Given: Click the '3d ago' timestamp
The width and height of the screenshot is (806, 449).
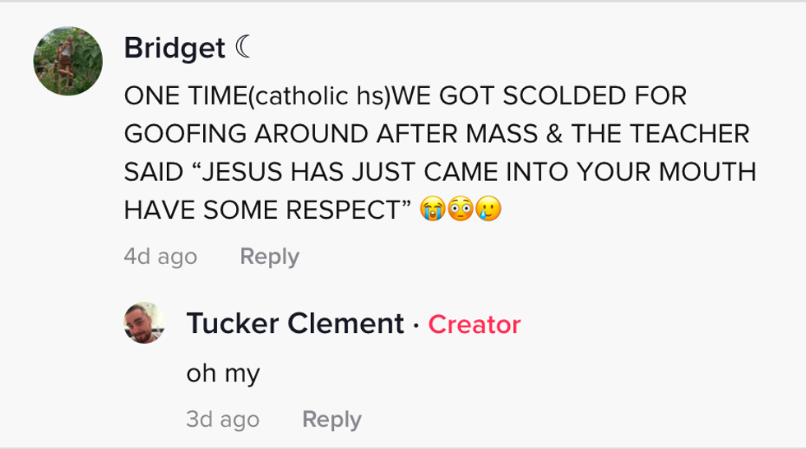Looking at the screenshot, I should tap(223, 419).
